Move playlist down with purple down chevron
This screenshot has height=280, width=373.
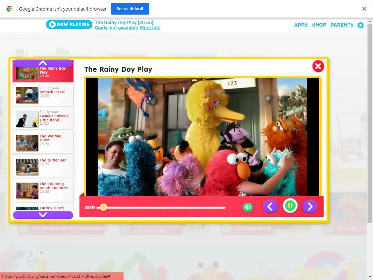click(x=43, y=215)
